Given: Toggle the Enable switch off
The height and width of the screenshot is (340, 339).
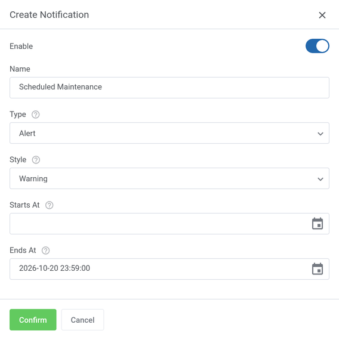Looking at the screenshot, I should click(318, 46).
